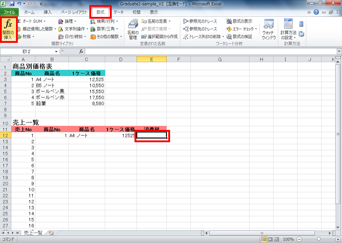Open ウォッチ ウィンドウ
This screenshot has height=243, width=342.
[x=269, y=30]
